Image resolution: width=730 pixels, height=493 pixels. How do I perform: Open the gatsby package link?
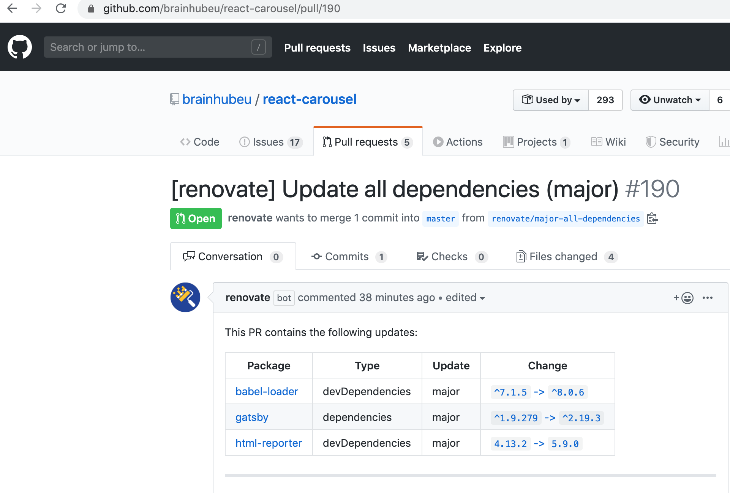251,417
